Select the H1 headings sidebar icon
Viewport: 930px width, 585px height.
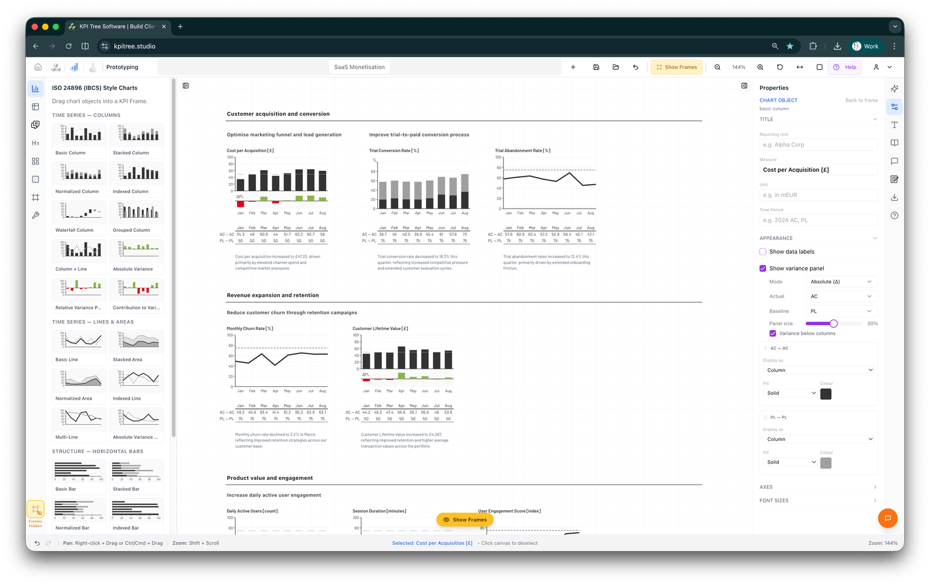[35, 143]
